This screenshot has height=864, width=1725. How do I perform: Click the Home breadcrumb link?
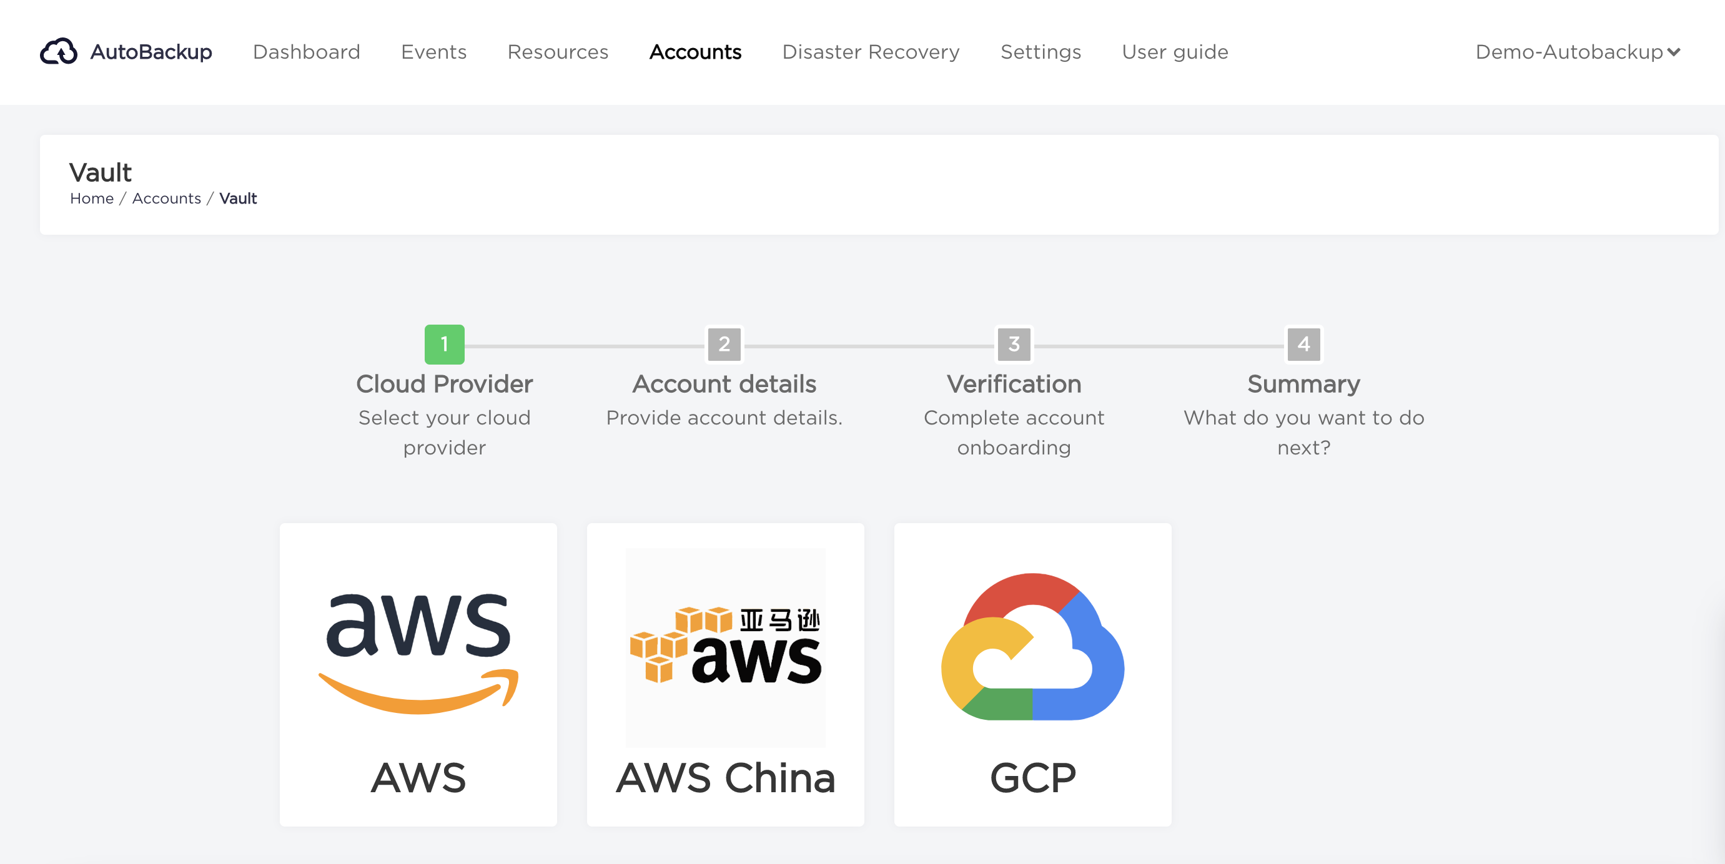pyautogui.click(x=92, y=198)
